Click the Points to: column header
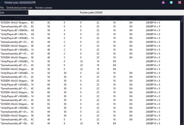 [153, 18]
